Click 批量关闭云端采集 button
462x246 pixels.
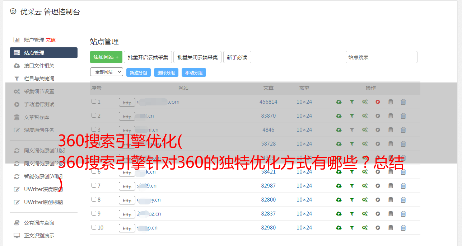point(197,57)
